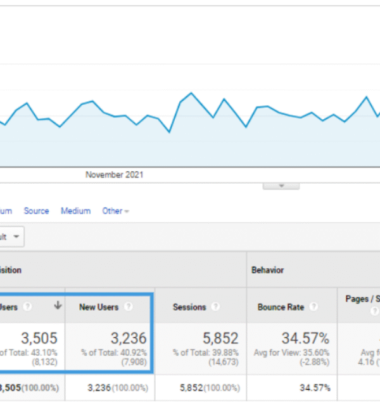Sort table by Sessions column header
The height and width of the screenshot is (412, 380).
[189, 307]
